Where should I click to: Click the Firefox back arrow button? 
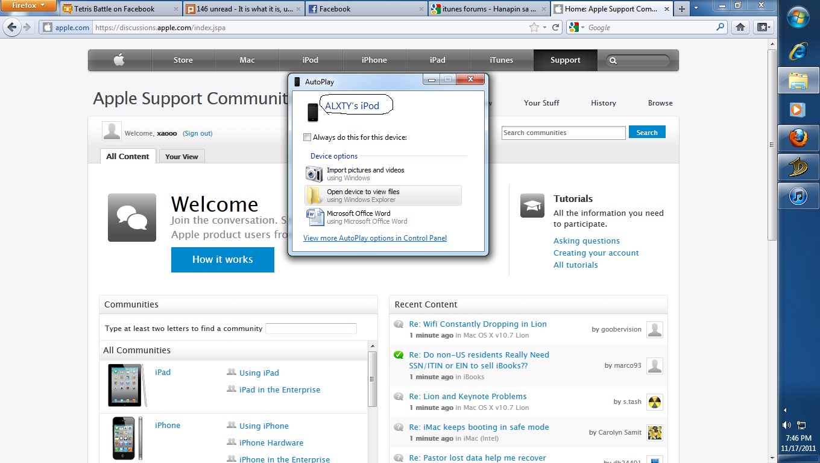(x=11, y=27)
